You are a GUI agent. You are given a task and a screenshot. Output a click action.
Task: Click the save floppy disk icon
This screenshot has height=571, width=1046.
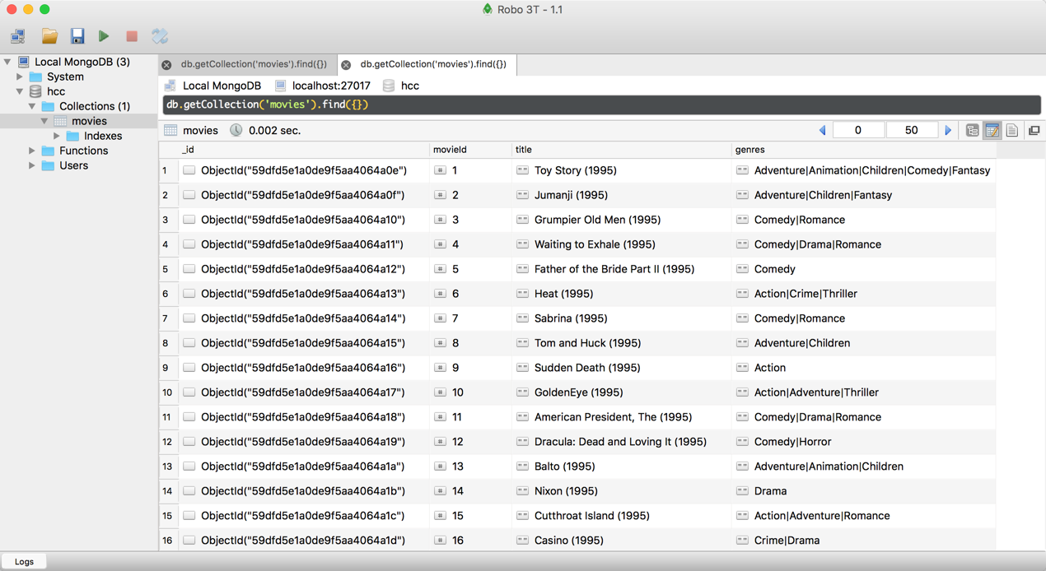(77, 36)
